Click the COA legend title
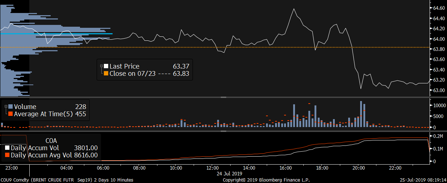The height and width of the screenshot is (183, 447). (x=51, y=140)
